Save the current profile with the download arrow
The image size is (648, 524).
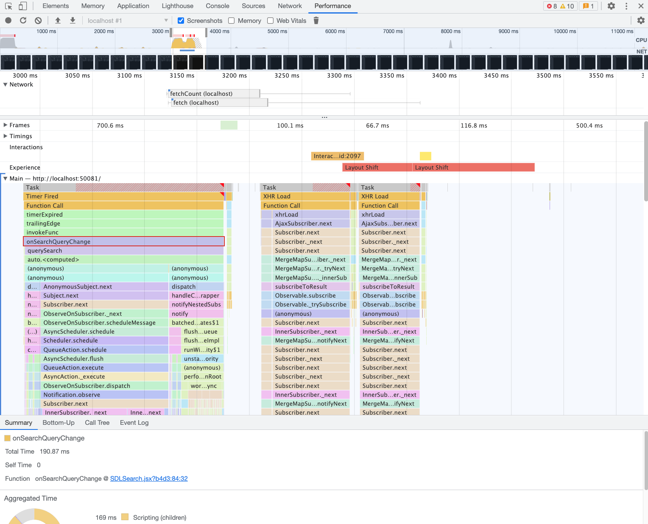click(73, 20)
